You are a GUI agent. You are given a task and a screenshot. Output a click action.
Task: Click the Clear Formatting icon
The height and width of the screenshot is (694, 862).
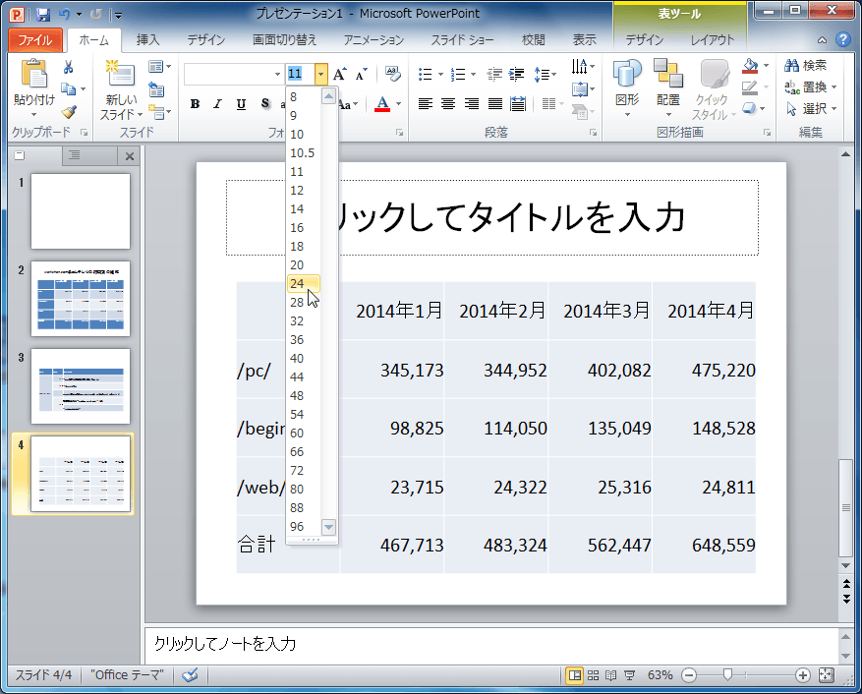tap(393, 74)
